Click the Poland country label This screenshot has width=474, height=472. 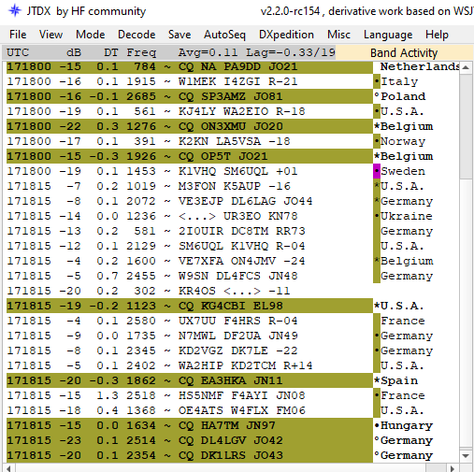403,96
